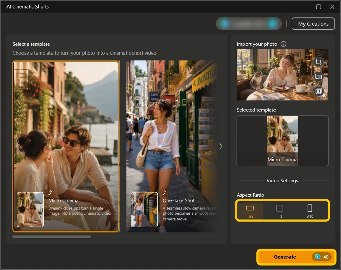Image resolution: width=341 pixels, height=270 pixels.
Task: Click the 40 credits badge
Action: (322, 257)
